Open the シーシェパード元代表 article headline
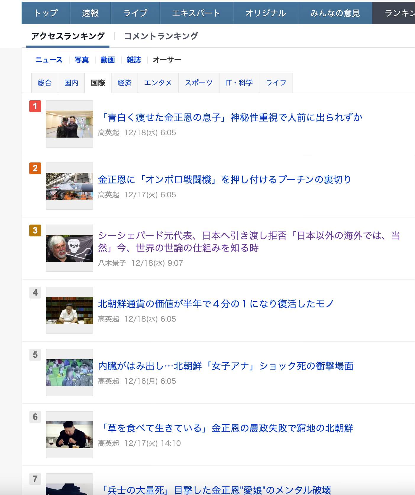The image size is (415, 495). pyautogui.click(x=249, y=242)
